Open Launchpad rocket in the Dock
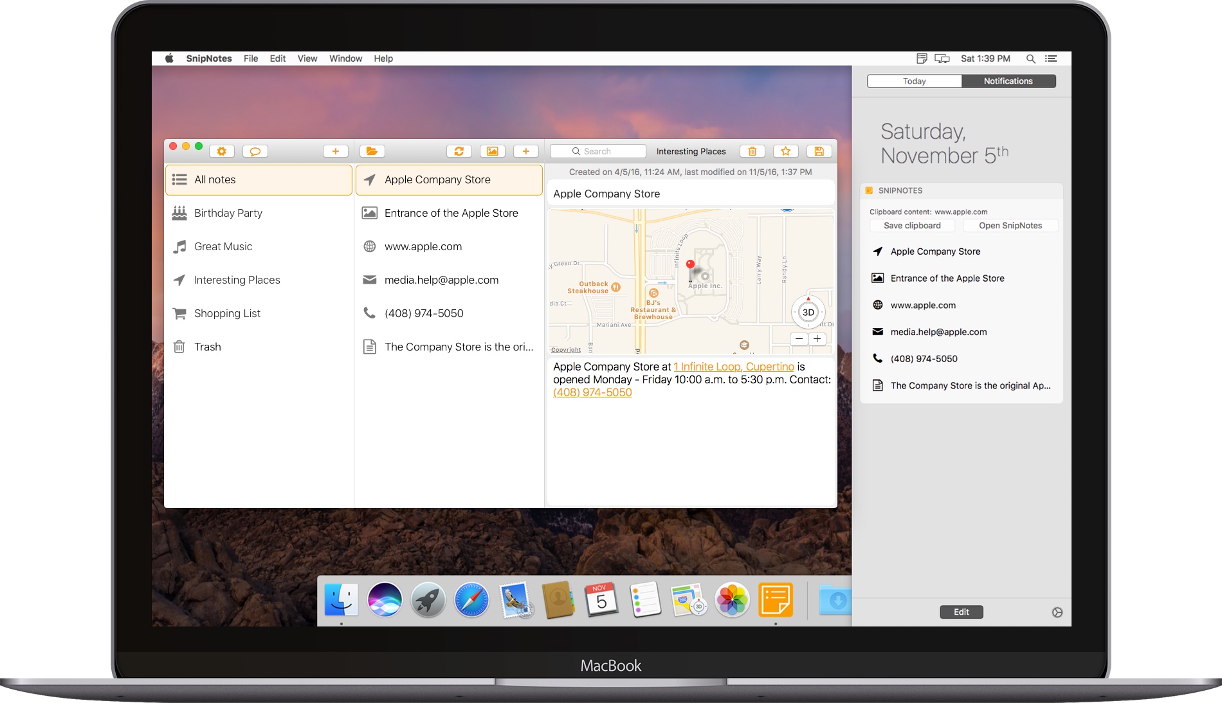The height and width of the screenshot is (703, 1222). pyautogui.click(x=428, y=600)
